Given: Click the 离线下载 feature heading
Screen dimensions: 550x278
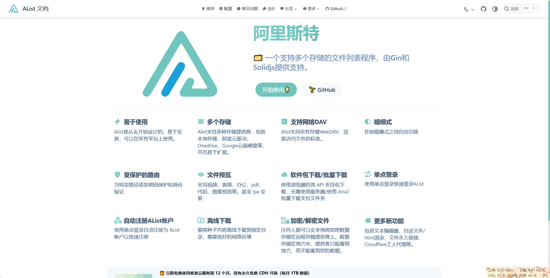Looking at the screenshot, I should pyautogui.click(x=219, y=221).
